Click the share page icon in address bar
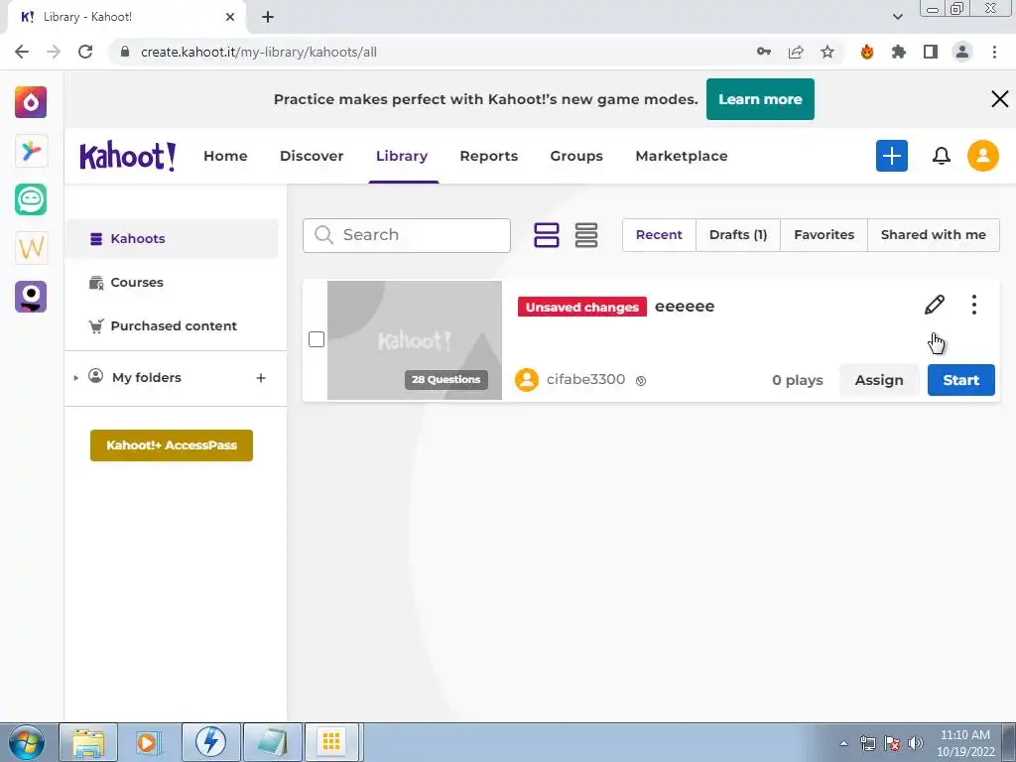1016x762 pixels. pyautogui.click(x=796, y=52)
